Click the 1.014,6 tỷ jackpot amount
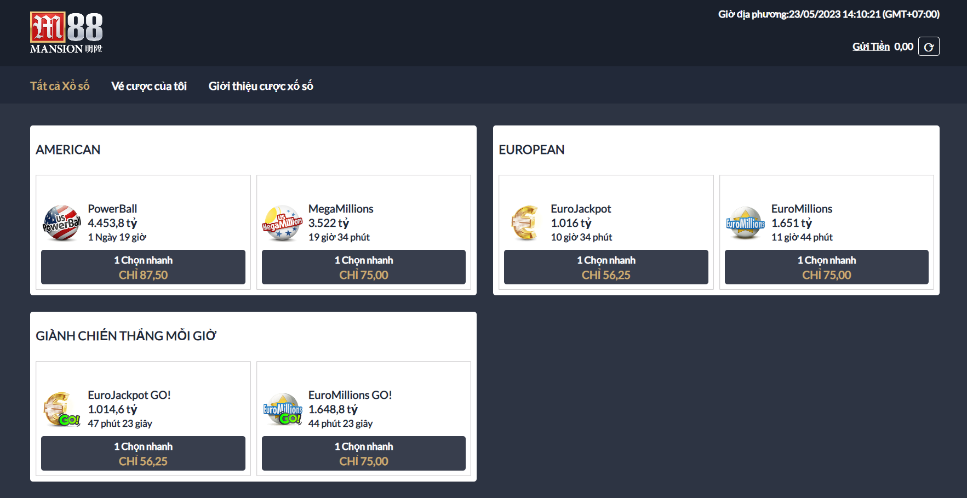Image resolution: width=967 pixels, height=498 pixels. tap(112, 409)
